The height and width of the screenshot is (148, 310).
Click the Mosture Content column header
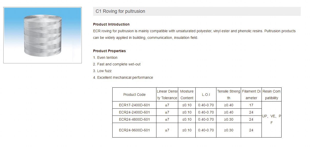pos(187,95)
